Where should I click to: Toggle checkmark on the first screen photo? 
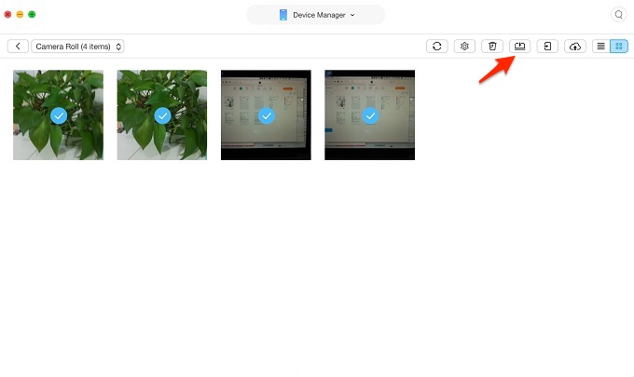coord(266,115)
